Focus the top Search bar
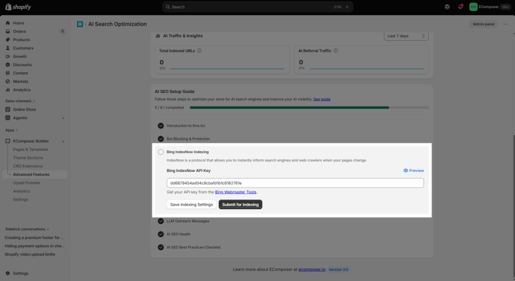Viewport: 515px width, 281px height. pos(258,7)
